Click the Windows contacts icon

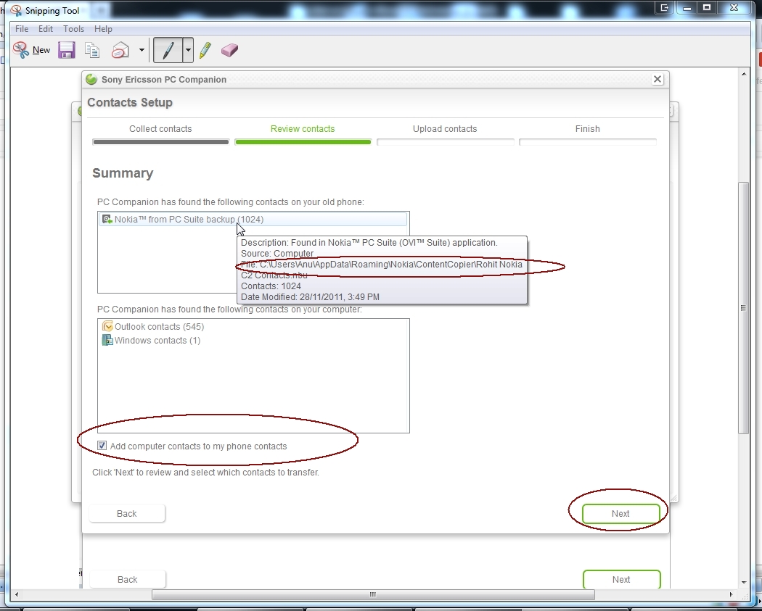point(107,340)
